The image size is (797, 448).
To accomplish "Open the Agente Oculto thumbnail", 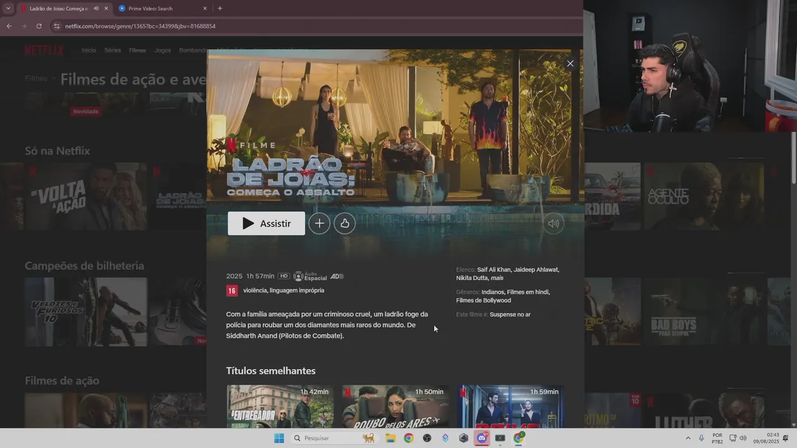I will click(x=704, y=197).
